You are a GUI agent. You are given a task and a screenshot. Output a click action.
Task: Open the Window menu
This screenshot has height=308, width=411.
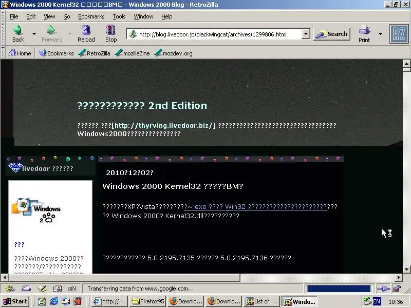point(143,16)
